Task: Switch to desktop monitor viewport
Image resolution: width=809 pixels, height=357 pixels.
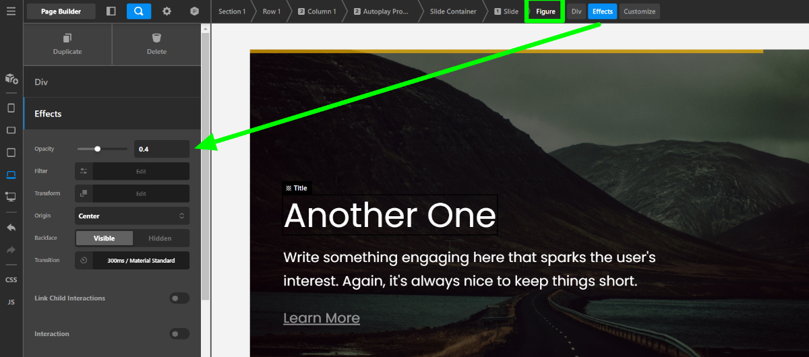Action: tap(11, 196)
